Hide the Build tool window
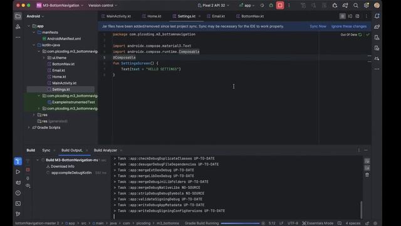 [x=366, y=151]
